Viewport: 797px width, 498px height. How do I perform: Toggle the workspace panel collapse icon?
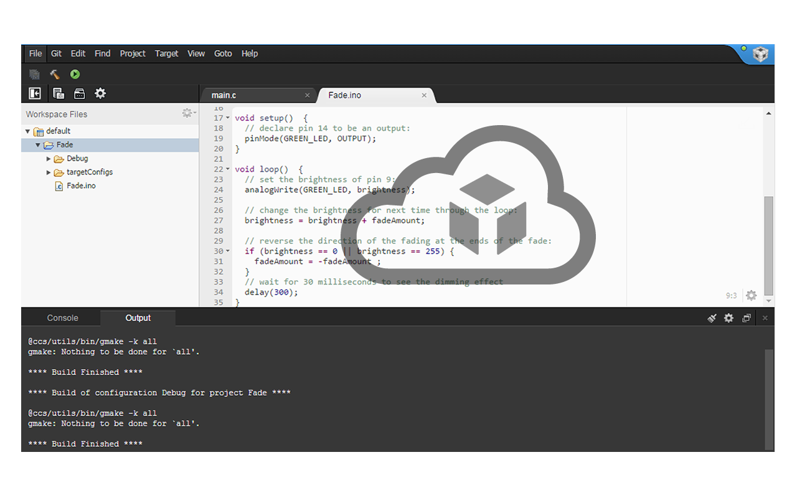tap(35, 93)
